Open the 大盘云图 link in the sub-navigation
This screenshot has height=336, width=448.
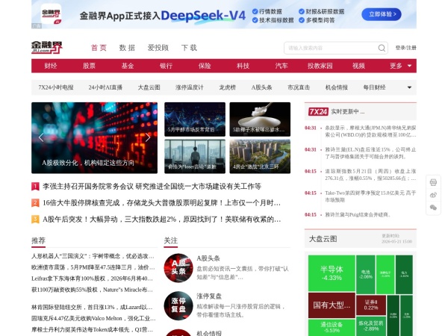click(149, 87)
